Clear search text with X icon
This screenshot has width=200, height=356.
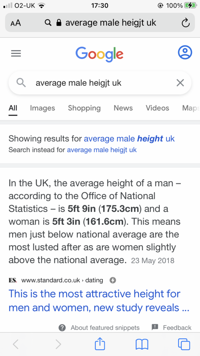click(x=180, y=83)
